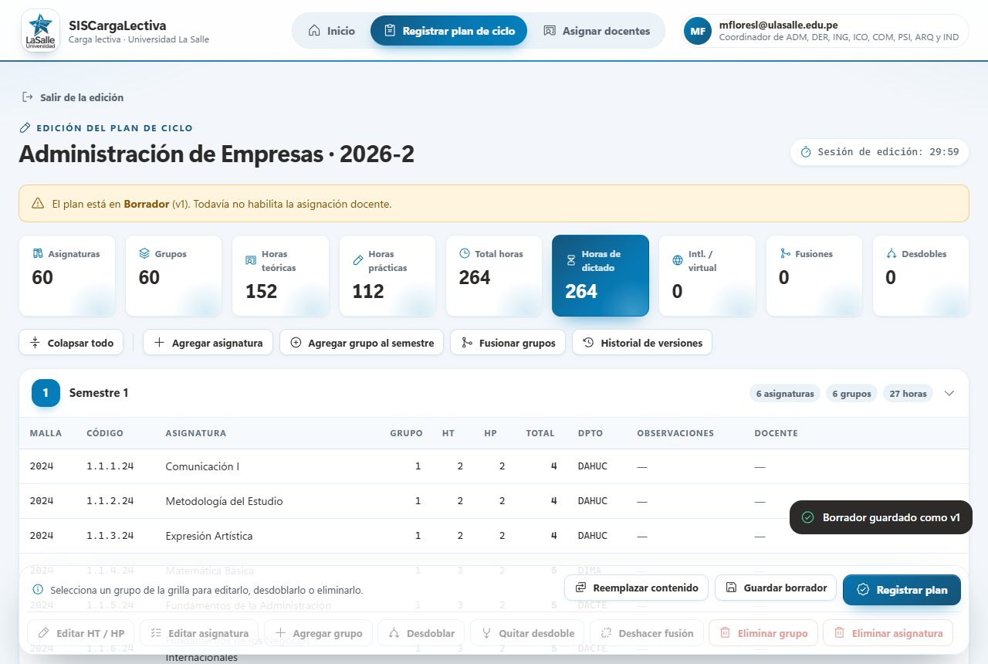Image resolution: width=988 pixels, height=664 pixels.
Task: Collapse Semestre 1 with chevron
Action: pyautogui.click(x=949, y=393)
